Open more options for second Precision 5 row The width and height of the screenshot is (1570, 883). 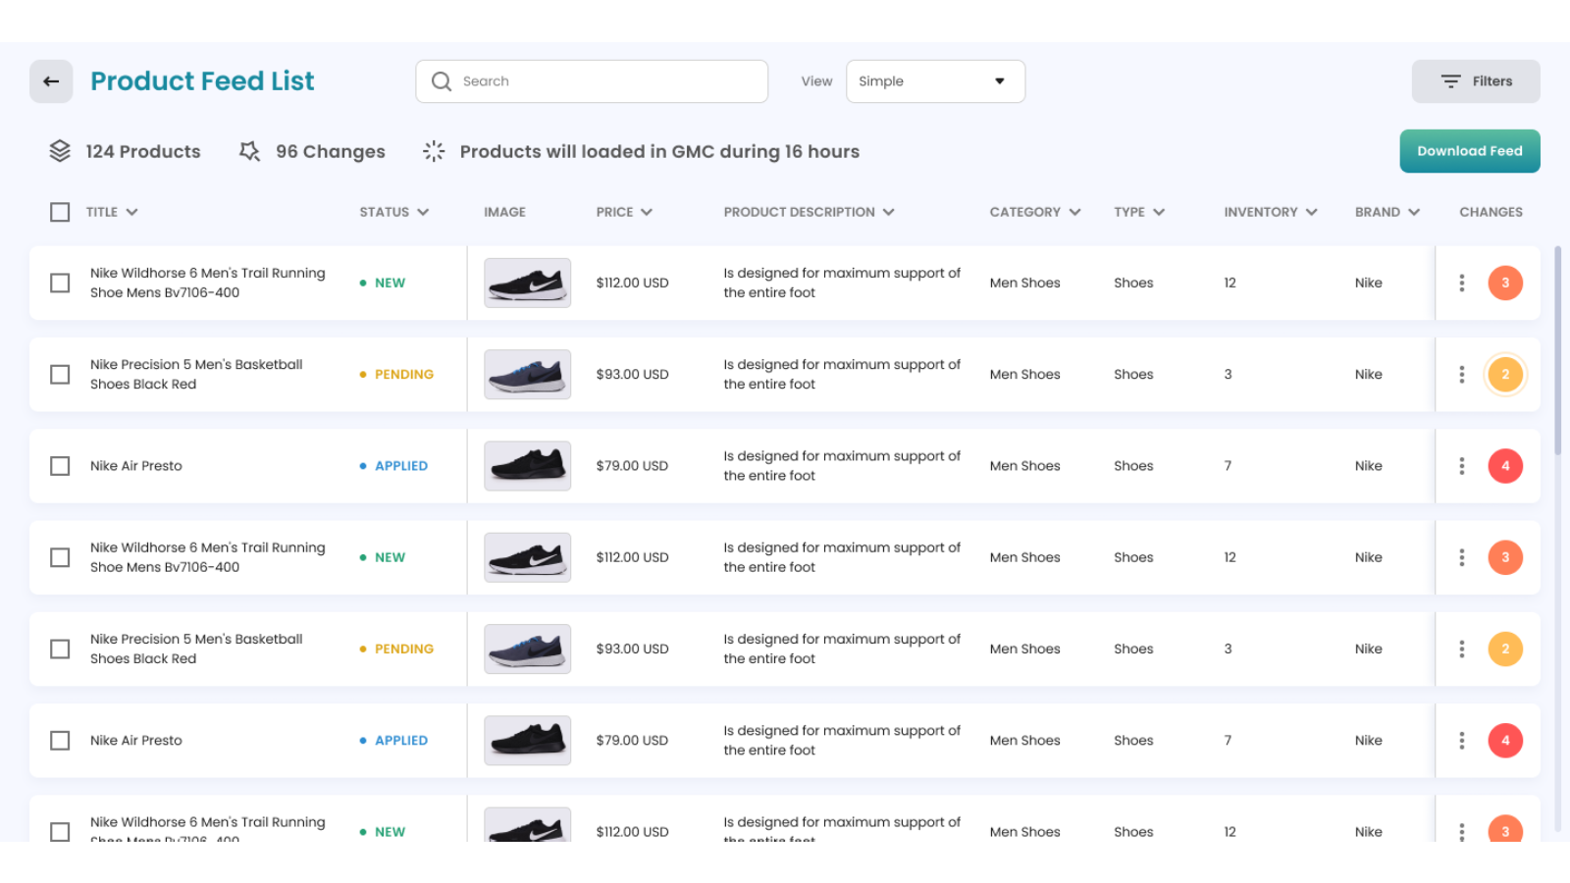tap(1462, 649)
